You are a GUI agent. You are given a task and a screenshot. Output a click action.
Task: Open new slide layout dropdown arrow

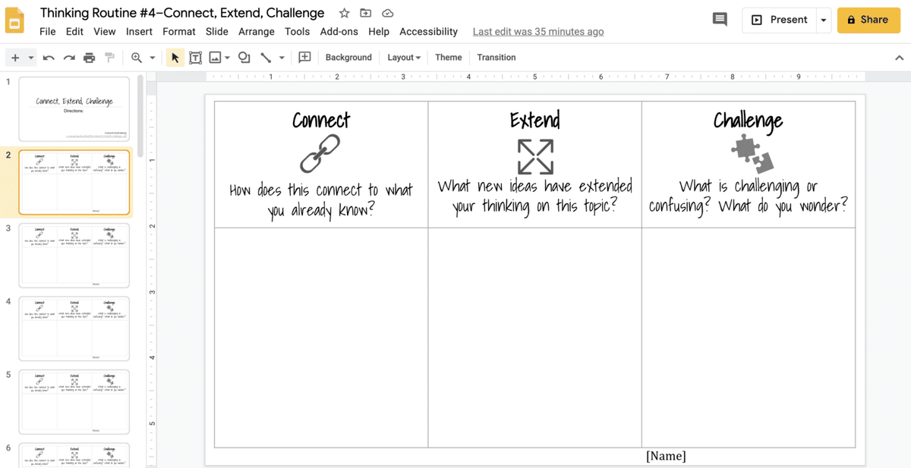31,58
